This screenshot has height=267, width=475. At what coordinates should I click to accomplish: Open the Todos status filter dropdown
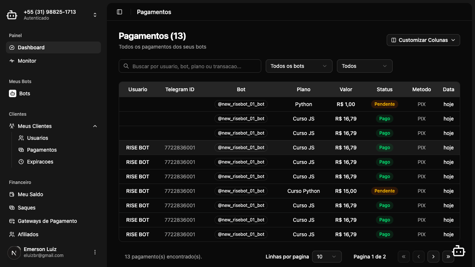365,66
